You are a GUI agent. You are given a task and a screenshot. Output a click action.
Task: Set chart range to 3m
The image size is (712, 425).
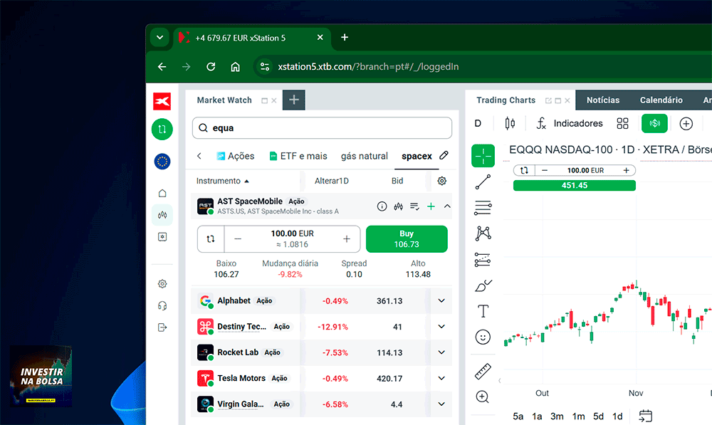pyautogui.click(x=557, y=416)
